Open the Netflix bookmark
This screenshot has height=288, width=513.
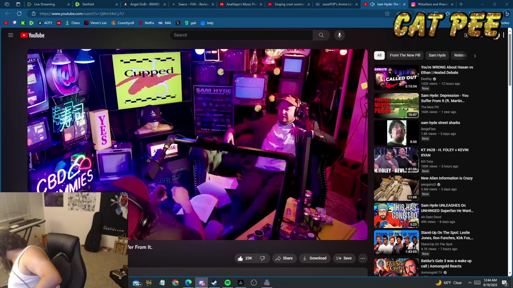[146, 23]
